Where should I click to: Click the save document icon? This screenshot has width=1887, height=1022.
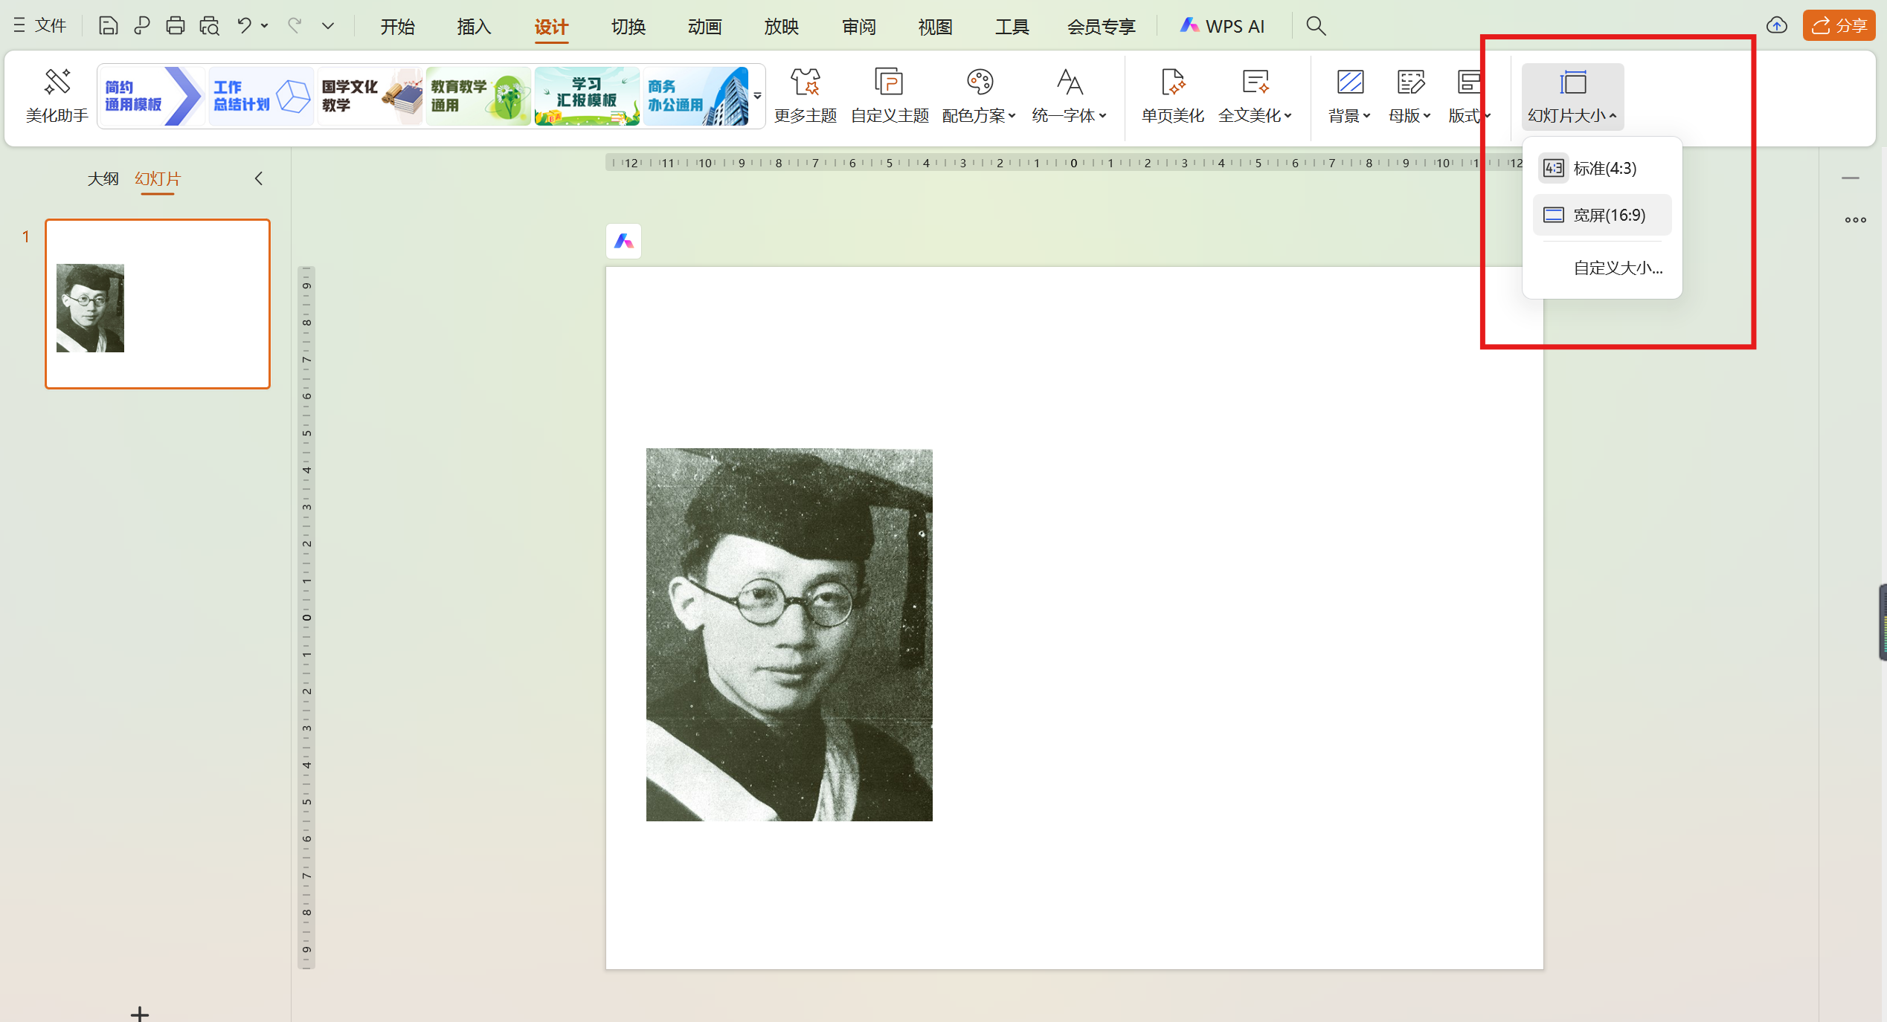click(x=108, y=26)
